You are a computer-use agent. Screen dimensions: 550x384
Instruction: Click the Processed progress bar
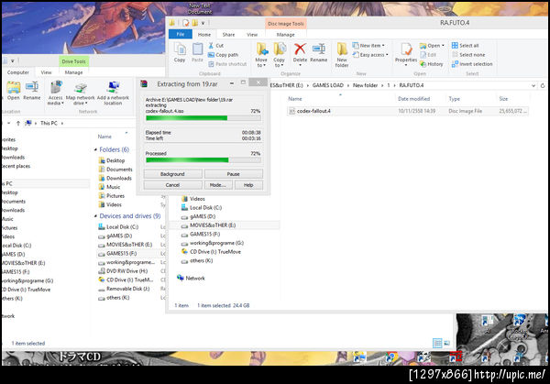coord(203,160)
